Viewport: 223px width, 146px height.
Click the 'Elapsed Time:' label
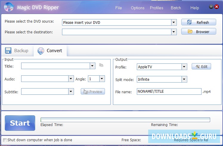tap(52, 125)
